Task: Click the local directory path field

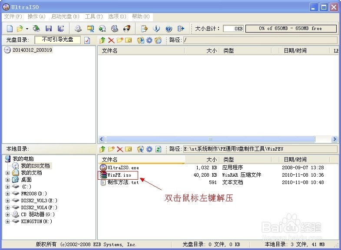Action: 260,149
